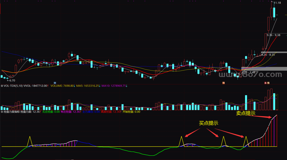Click the MA5 volume value label
The image size is (287, 160).
pos(88,86)
